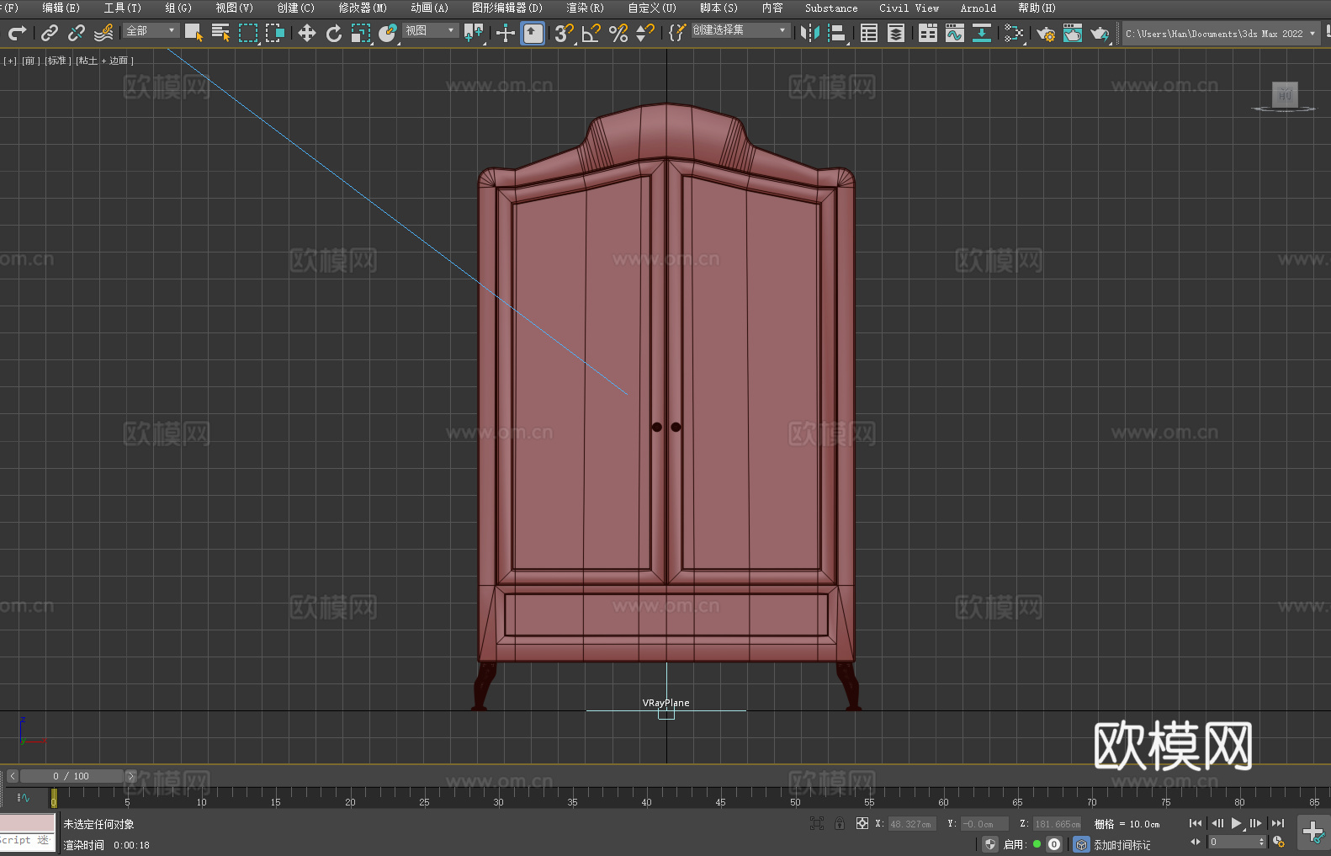Open the selection filter dropdown 全部
Screen dimensions: 1331x856
151,30
